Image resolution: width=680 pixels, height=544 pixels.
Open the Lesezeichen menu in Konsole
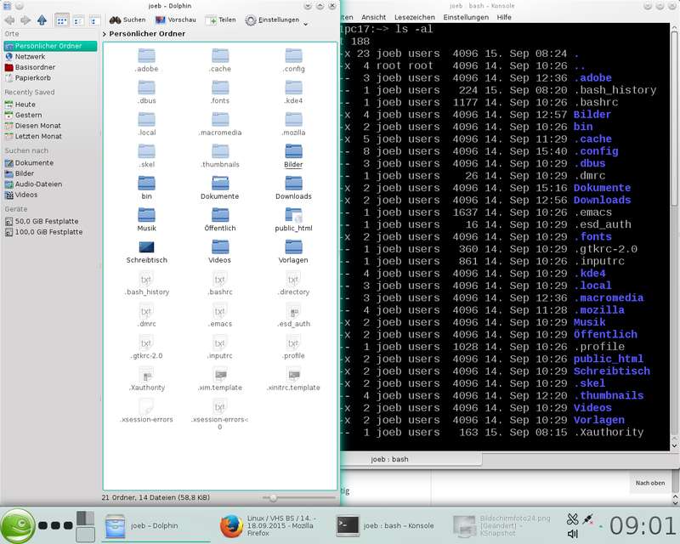(415, 17)
